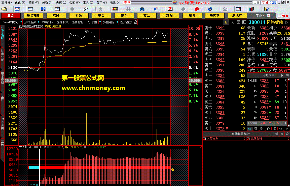Open the binoculars search icon

[142, 9]
